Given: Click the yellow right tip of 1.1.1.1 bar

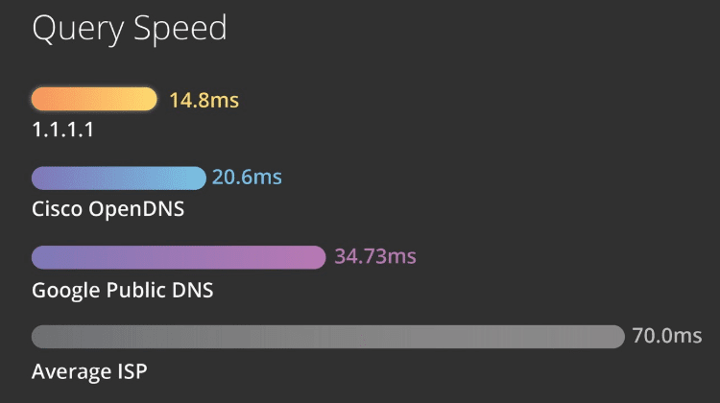Looking at the screenshot, I should 150,99.
